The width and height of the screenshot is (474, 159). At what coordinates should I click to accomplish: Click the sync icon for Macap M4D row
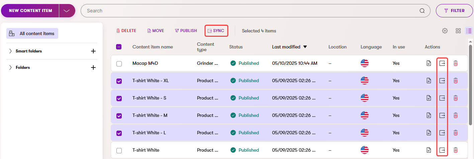442,63
